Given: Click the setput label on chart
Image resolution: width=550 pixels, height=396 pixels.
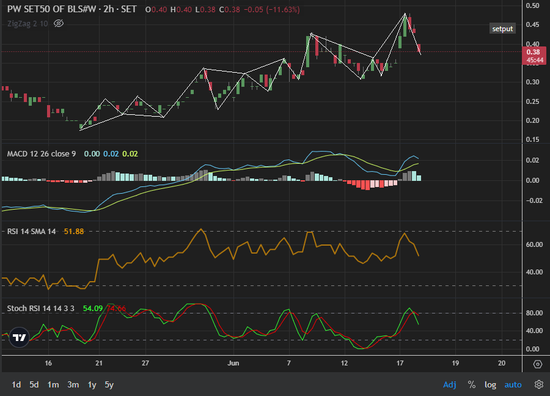Looking at the screenshot, I should coord(503,29).
